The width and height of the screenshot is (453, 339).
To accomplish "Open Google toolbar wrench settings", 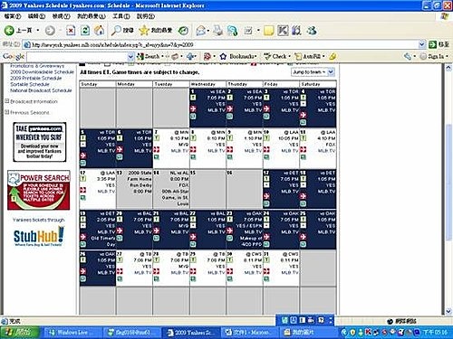I will (408, 56).
